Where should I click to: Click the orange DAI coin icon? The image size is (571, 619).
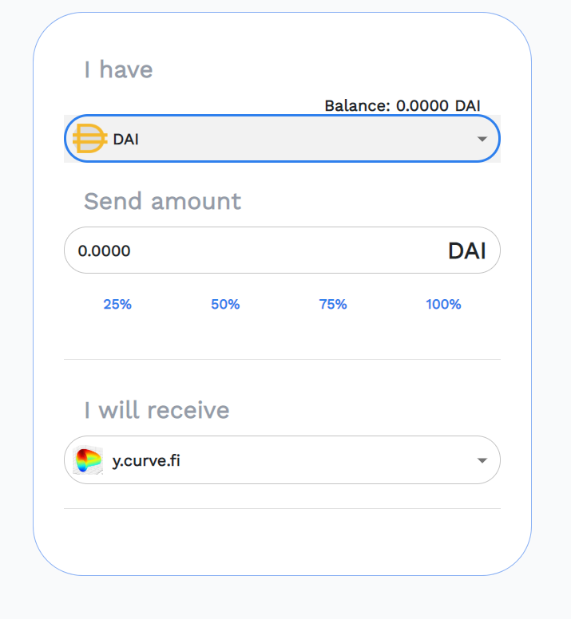coord(89,140)
